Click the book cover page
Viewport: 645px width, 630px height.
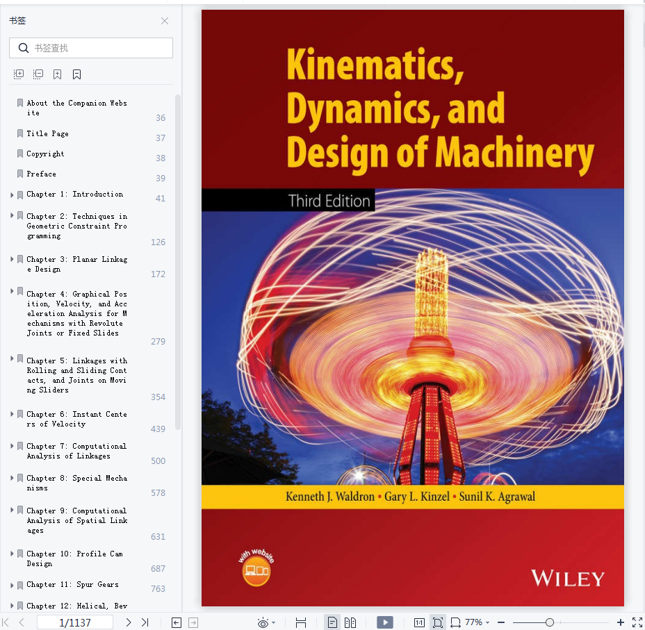[413, 308]
